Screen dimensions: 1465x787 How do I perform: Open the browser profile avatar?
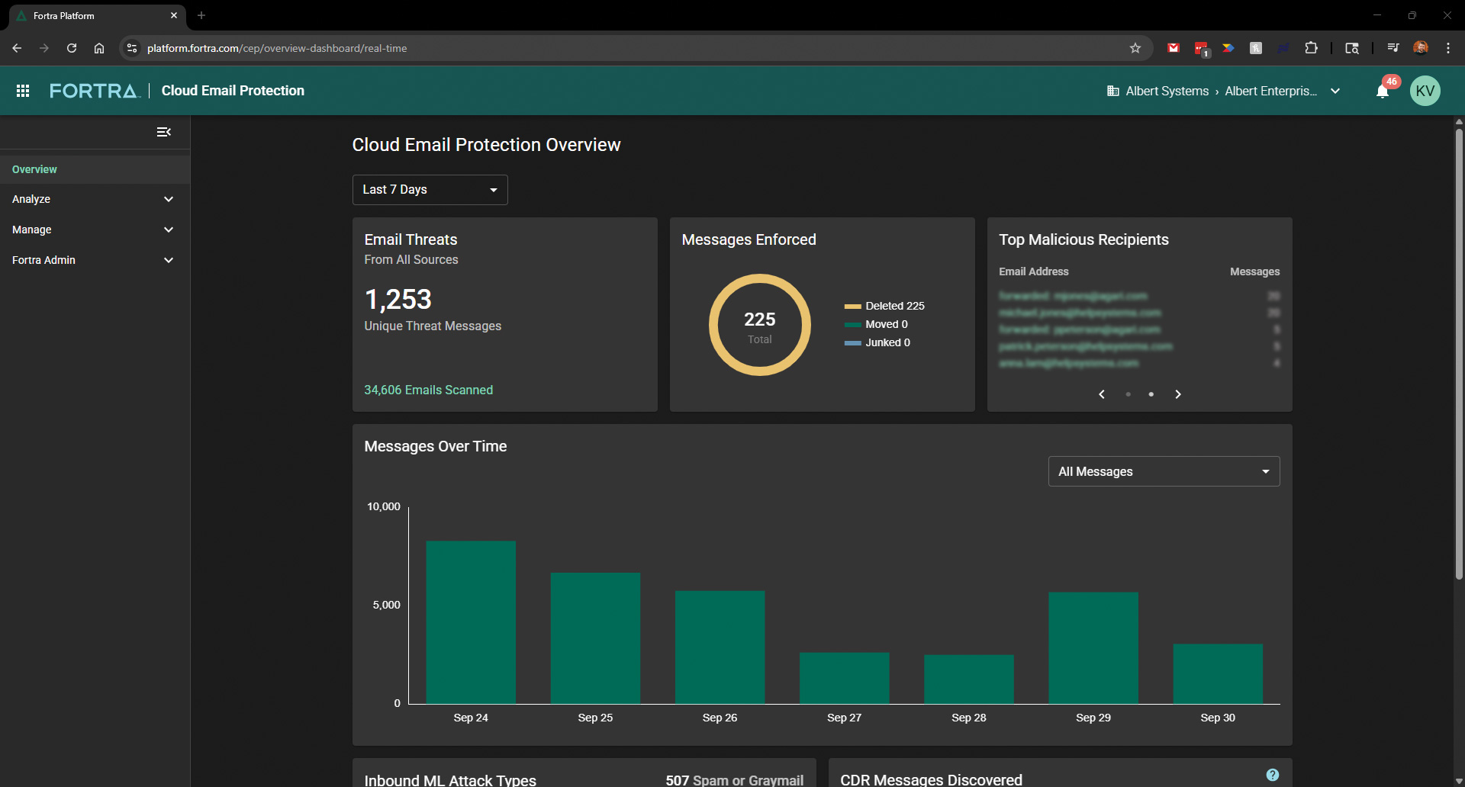(x=1421, y=47)
